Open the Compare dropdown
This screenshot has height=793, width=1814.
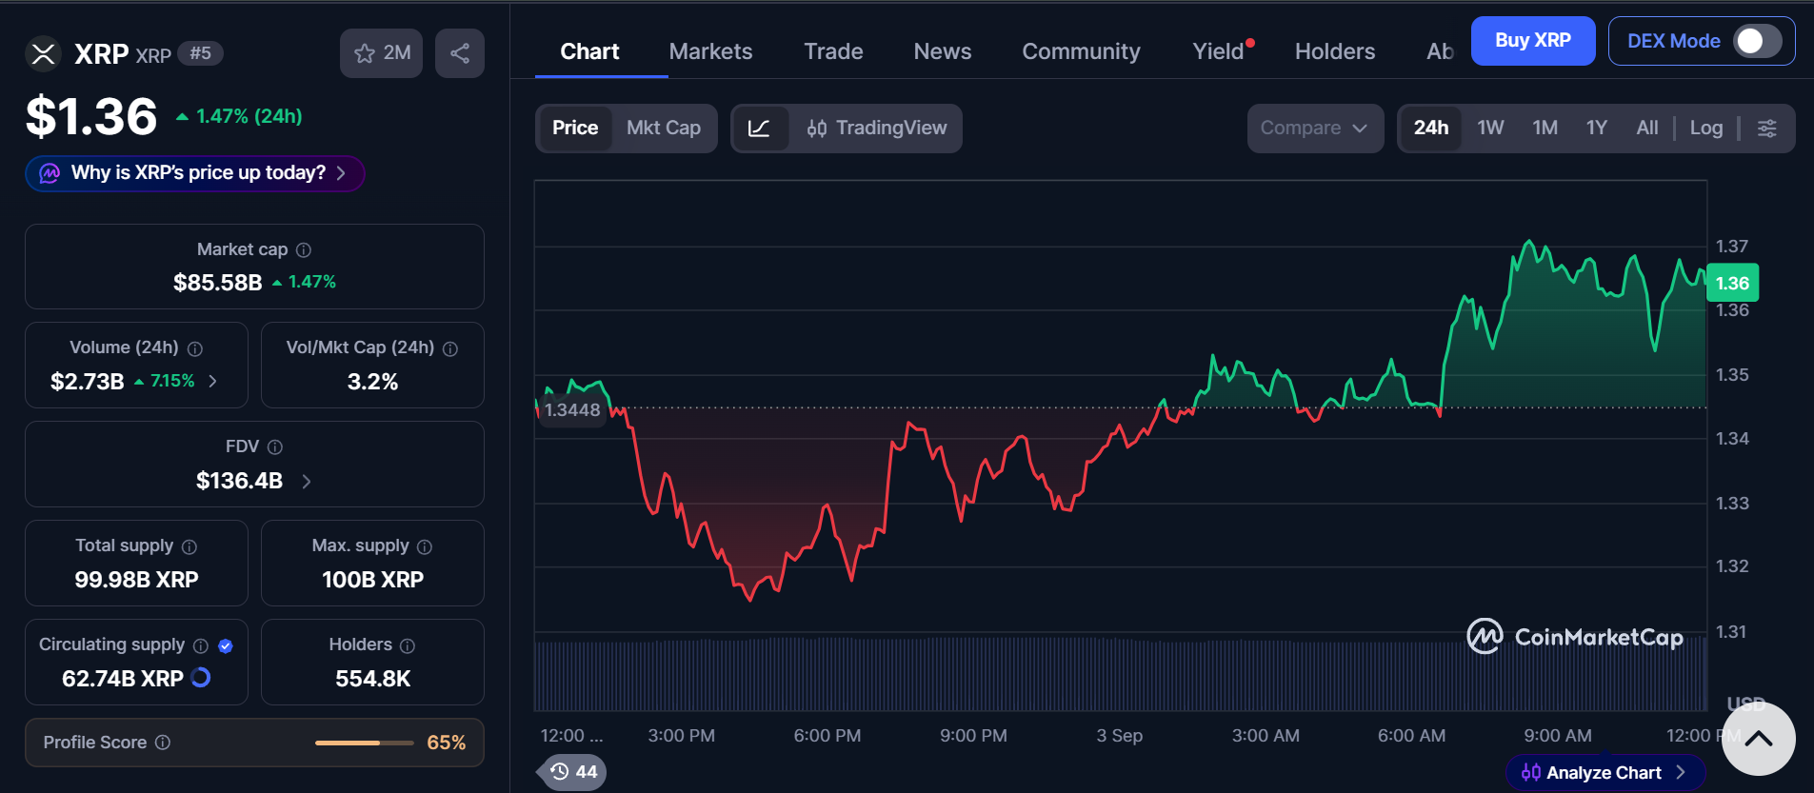1315,129
